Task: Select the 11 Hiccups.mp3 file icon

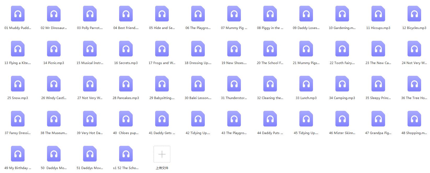Action: [x=378, y=14]
